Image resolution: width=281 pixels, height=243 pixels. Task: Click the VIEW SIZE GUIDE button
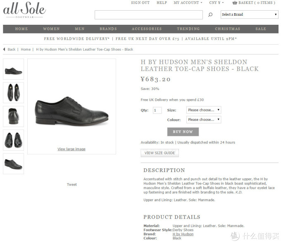click(160, 153)
